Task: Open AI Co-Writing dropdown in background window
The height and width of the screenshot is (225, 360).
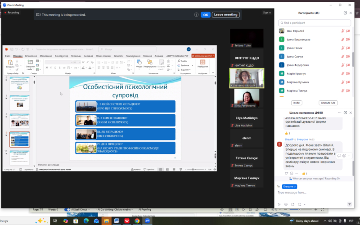Action: point(132,210)
